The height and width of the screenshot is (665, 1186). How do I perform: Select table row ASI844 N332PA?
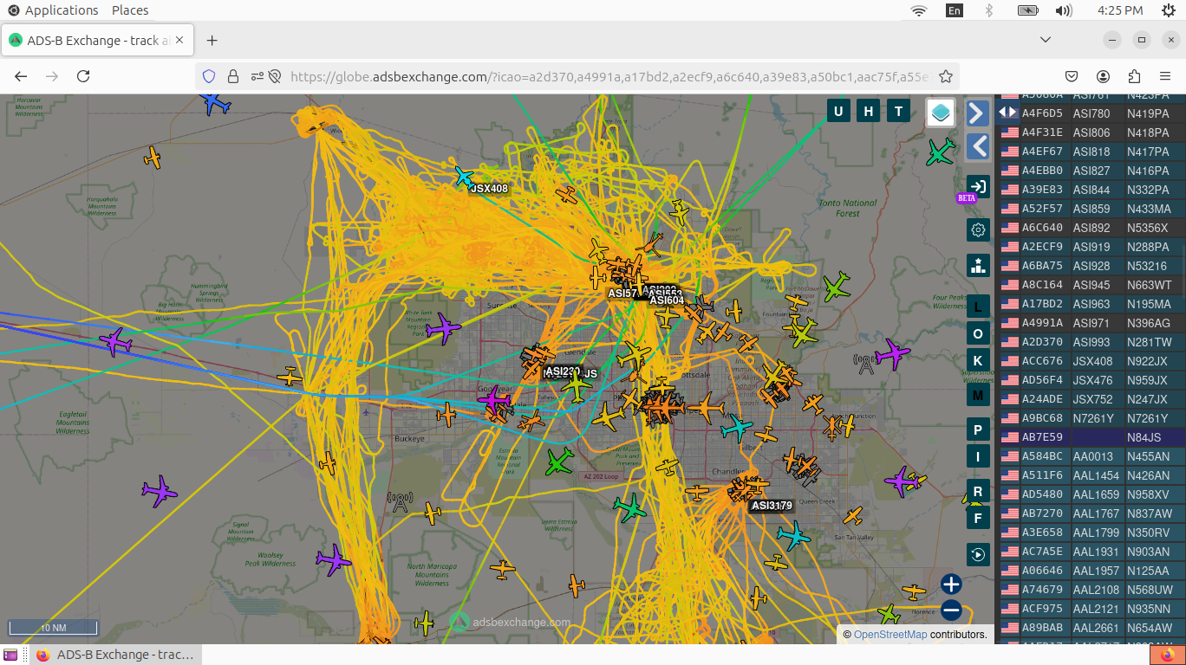coord(1092,190)
